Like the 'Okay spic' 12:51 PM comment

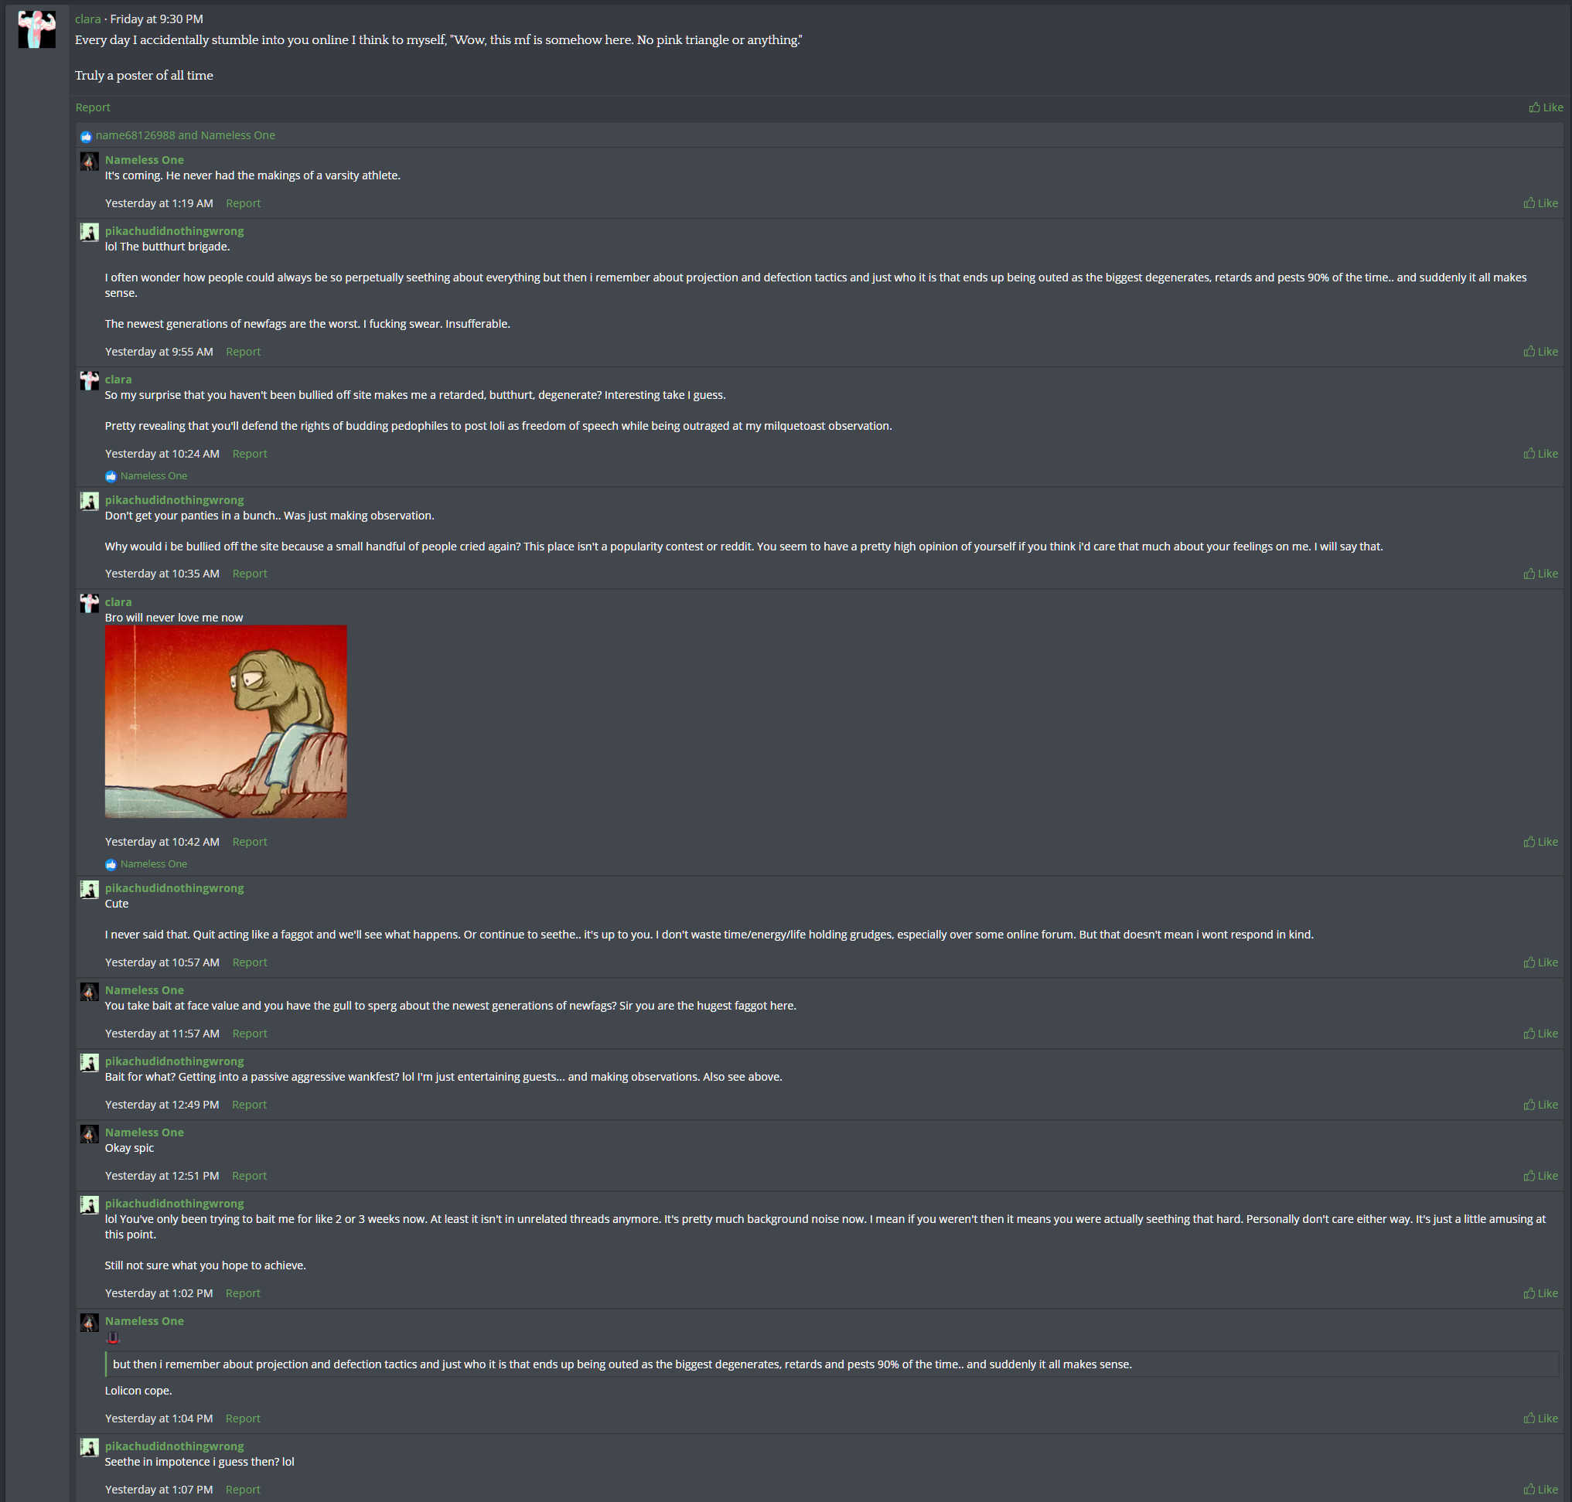pyautogui.click(x=1541, y=1175)
